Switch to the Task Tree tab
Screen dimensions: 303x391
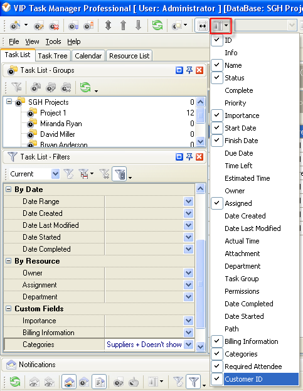coord(53,56)
